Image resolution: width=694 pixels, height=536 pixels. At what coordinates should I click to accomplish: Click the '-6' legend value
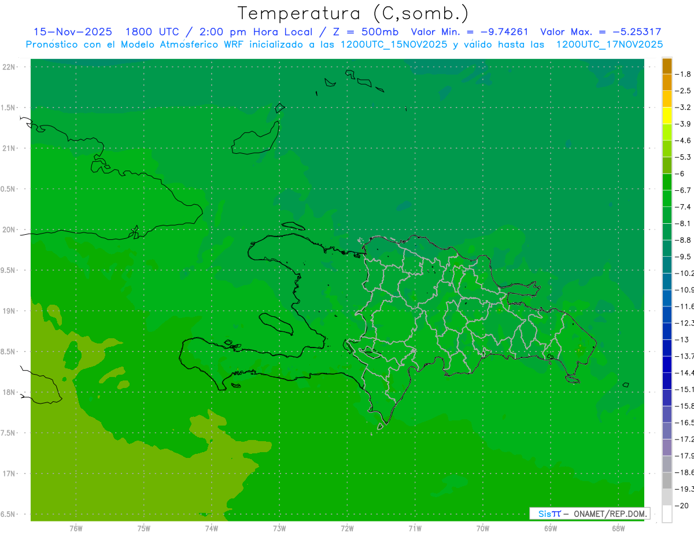coord(680,173)
